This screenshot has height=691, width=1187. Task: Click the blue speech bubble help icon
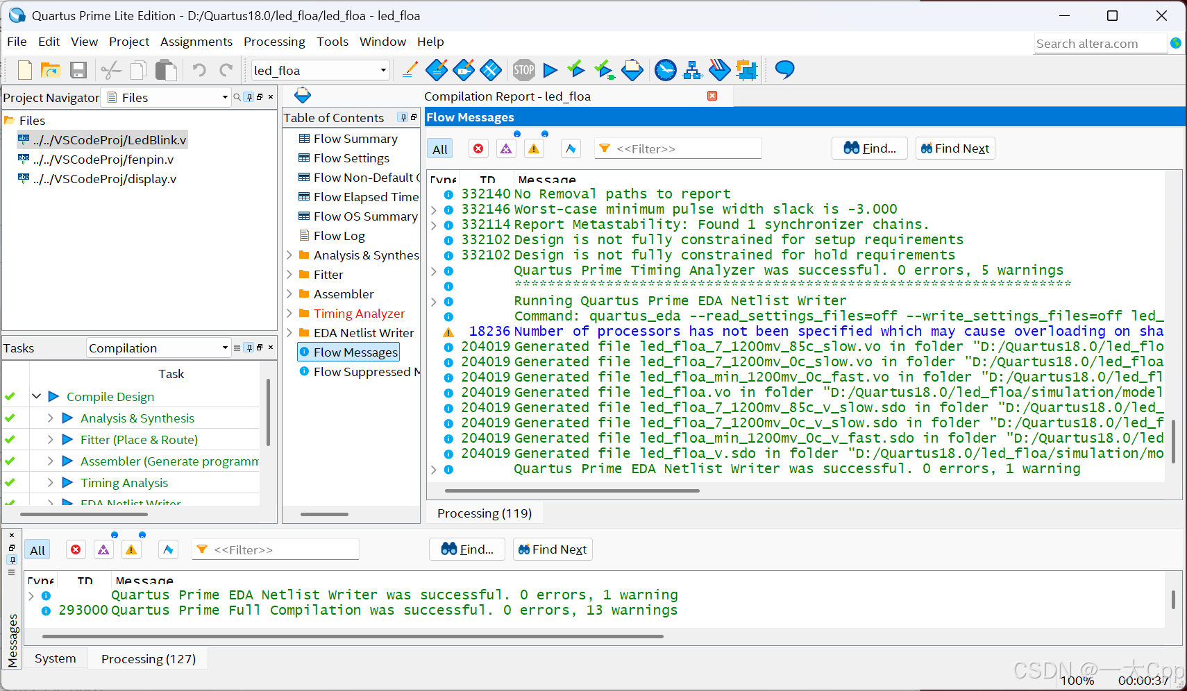pyautogui.click(x=785, y=69)
